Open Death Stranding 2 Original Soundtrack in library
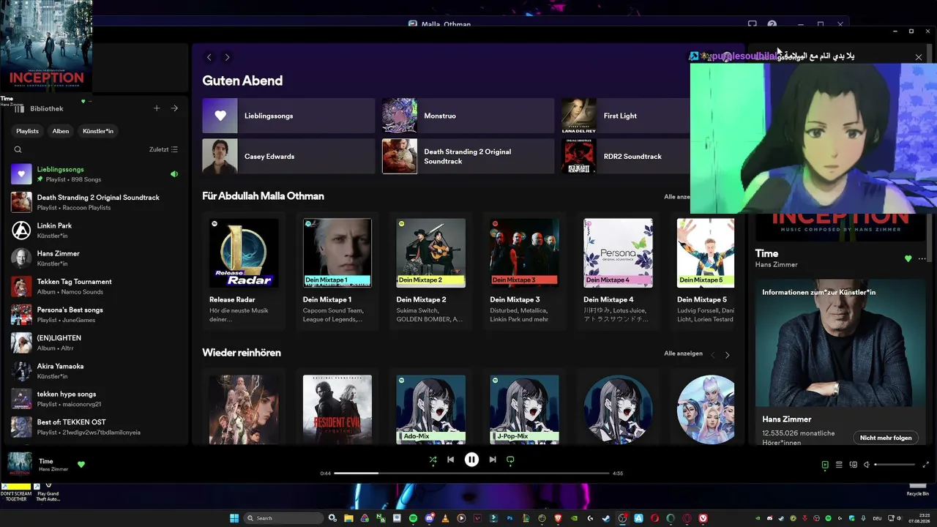This screenshot has height=527, width=937. [x=94, y=202]
